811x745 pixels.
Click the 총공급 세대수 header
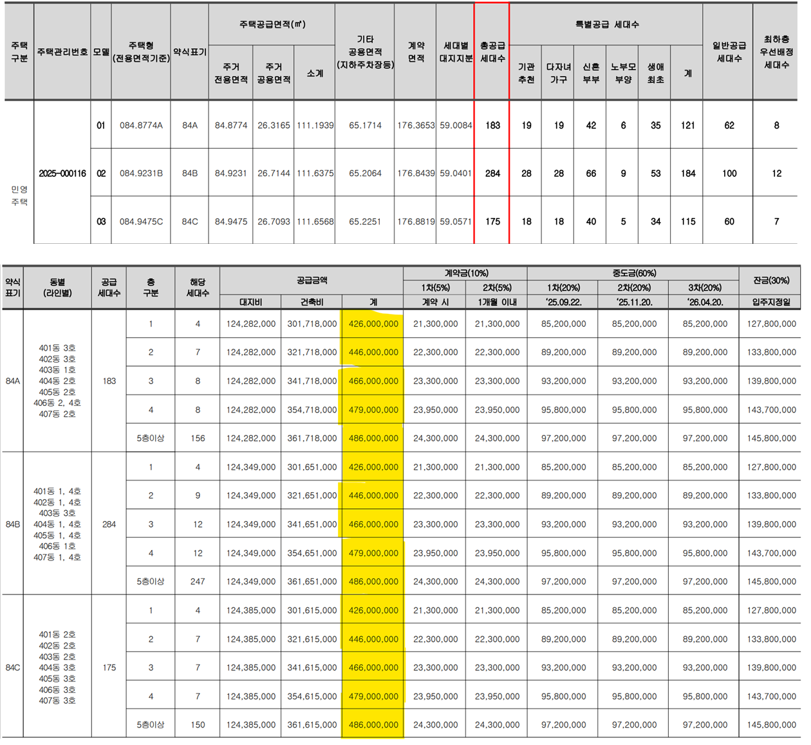tap(492, 52)
